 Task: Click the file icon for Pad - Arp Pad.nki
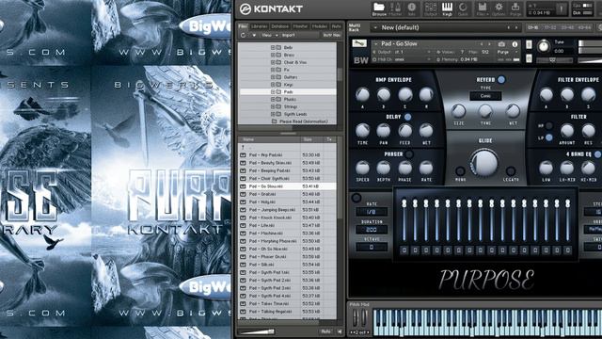tap(243, 154)
